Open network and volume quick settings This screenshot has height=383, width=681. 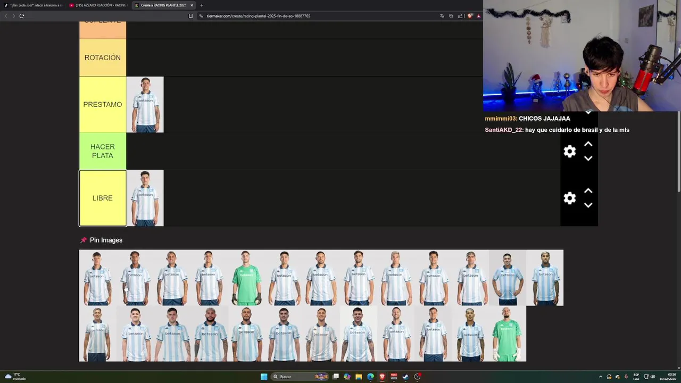650,377
